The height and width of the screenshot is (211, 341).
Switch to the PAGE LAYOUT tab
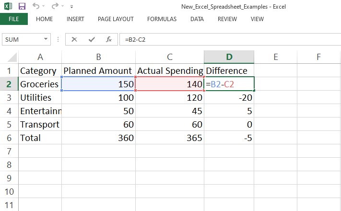pos(116,19)
